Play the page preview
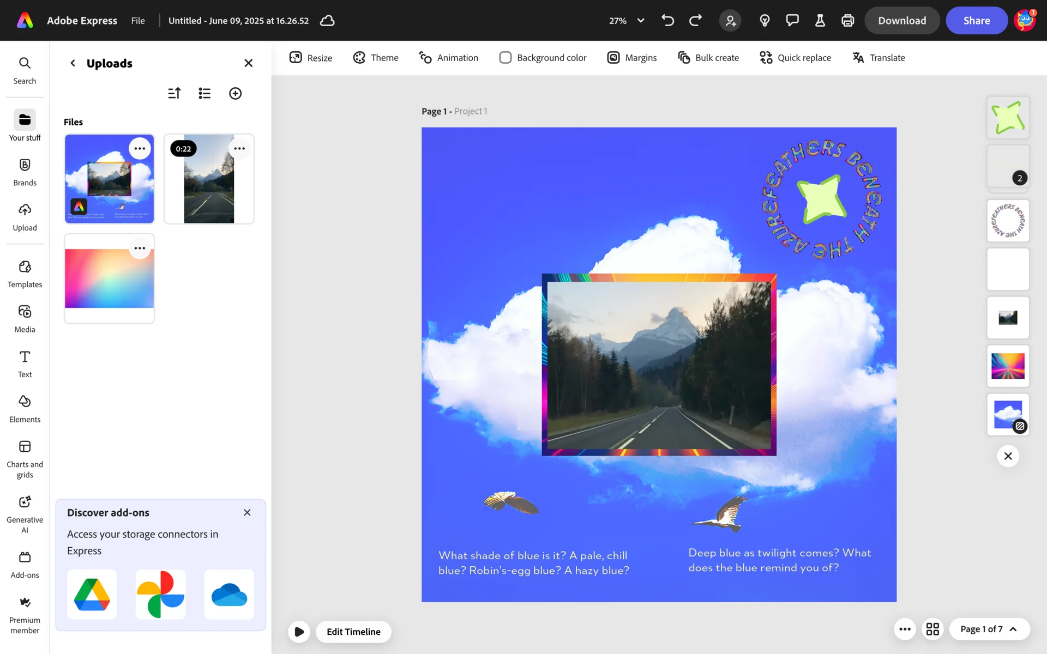The width and height of the screenshot is (1047, 654). pyautogui.click(x=299, y=632)
